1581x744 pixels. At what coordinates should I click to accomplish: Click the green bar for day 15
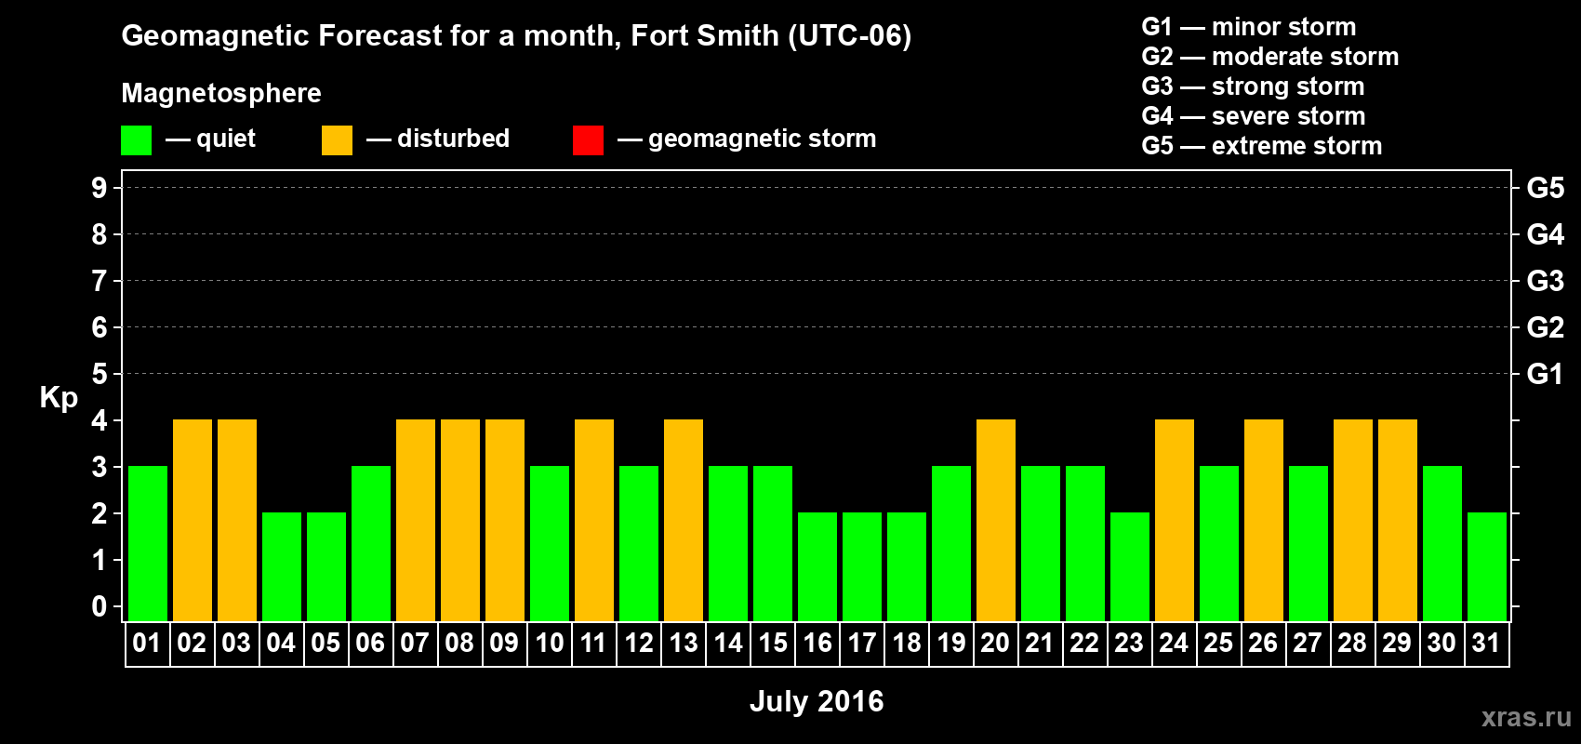tap(773, 544)
